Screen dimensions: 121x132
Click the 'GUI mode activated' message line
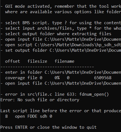click(x=61, y=6)
